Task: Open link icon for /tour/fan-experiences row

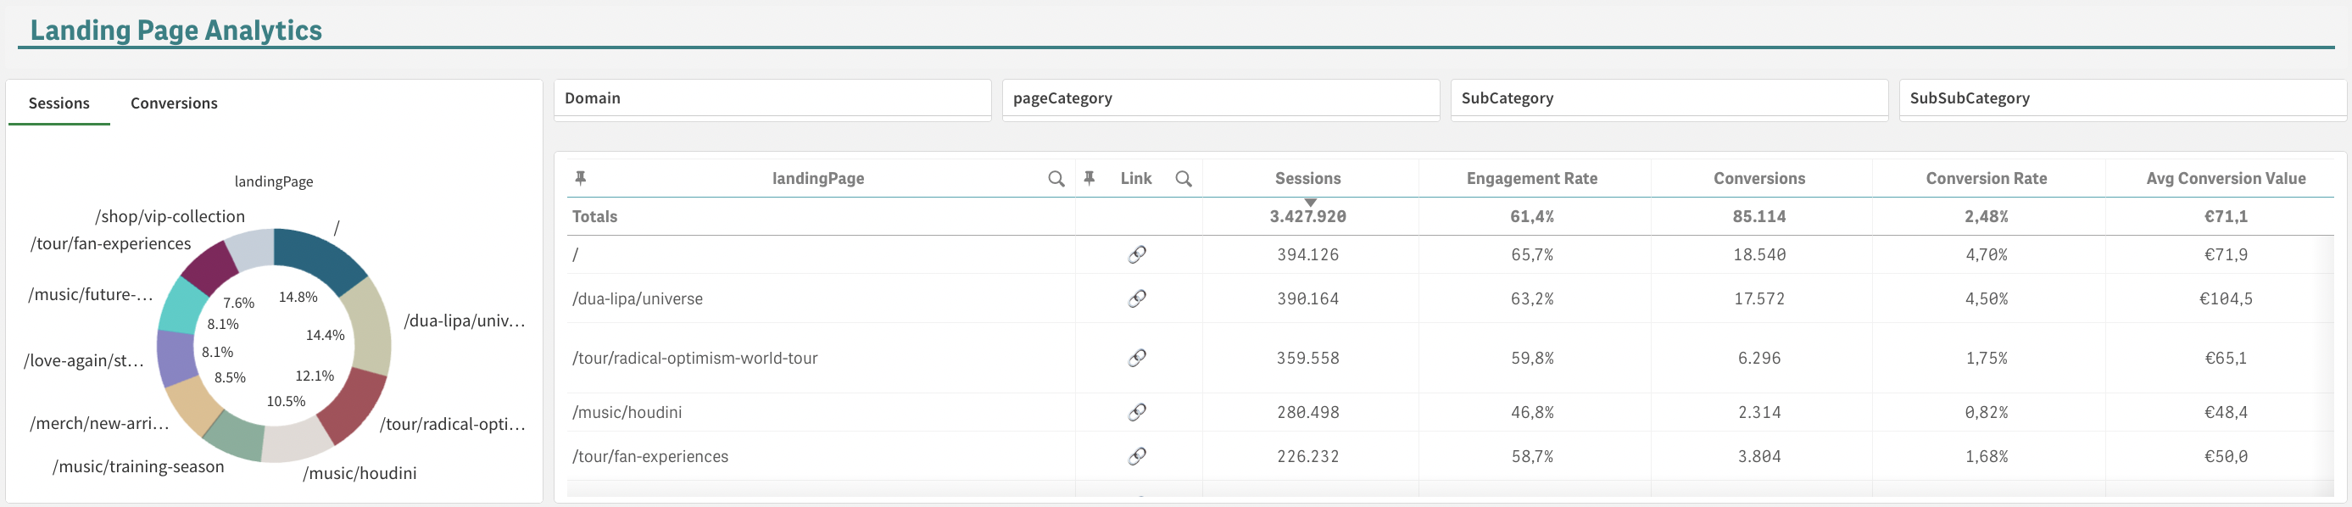Action: coord(1137,456)
